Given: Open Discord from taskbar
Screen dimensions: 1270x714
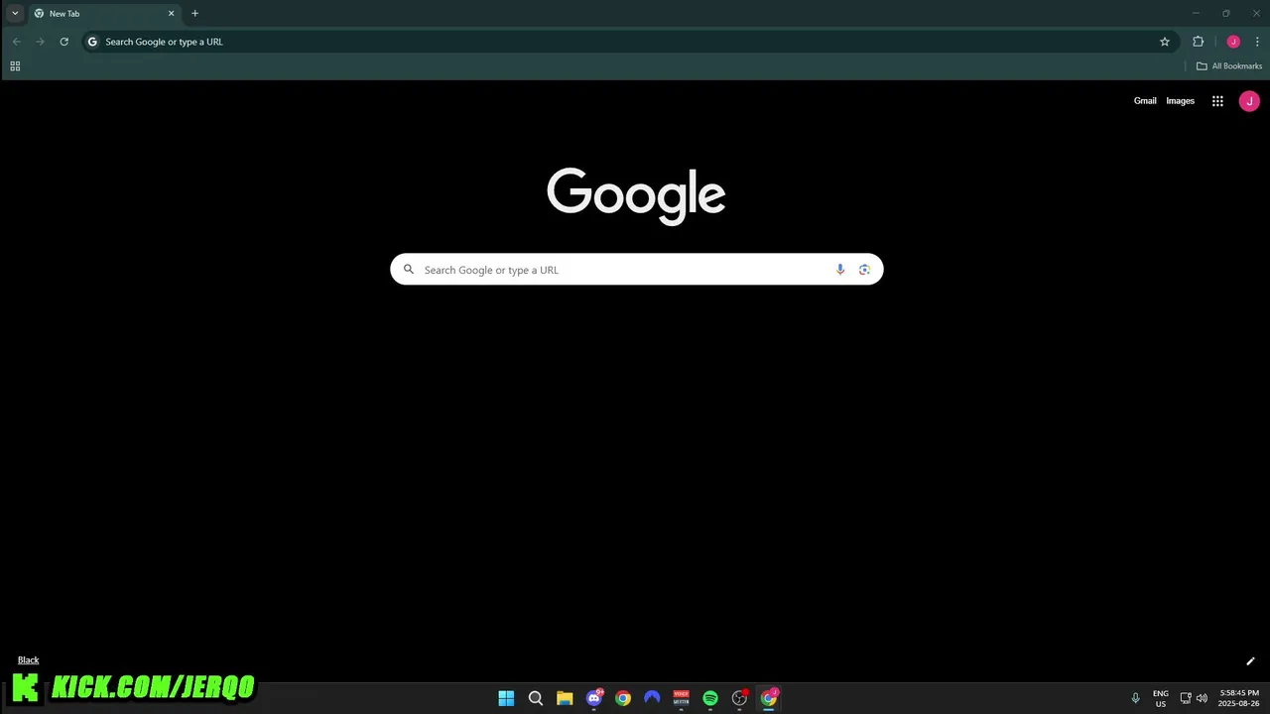Looking at the screenshot, I should coord(594,698).
